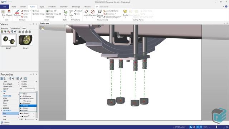Click the alphabetical sort icon in Properties

(5, 78)
